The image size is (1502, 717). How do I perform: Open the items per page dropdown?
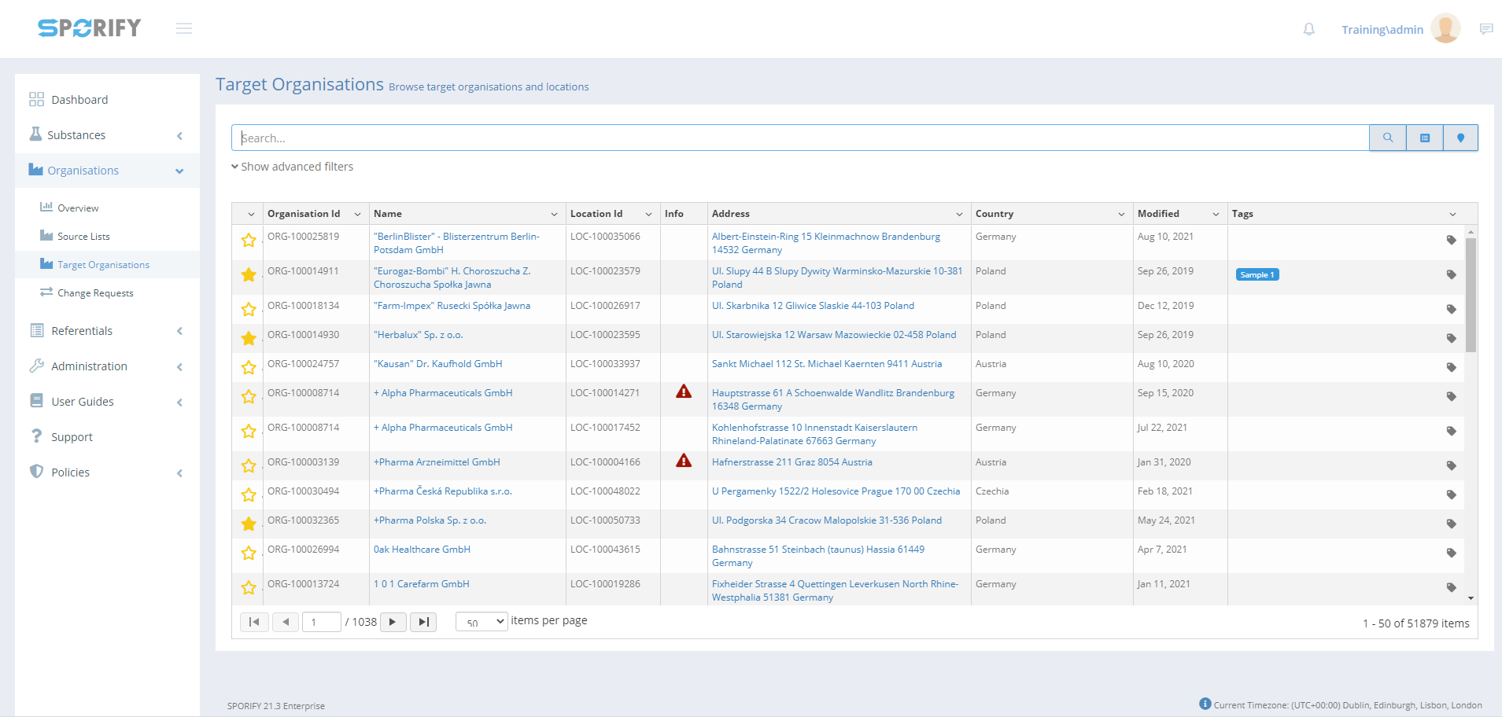[x=482, y=622]
